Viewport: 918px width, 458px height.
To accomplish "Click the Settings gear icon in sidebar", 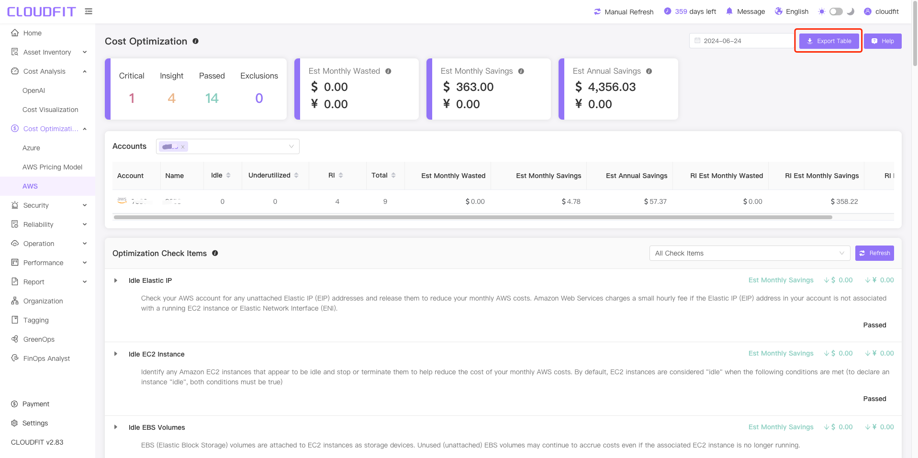I will point(14,423).
